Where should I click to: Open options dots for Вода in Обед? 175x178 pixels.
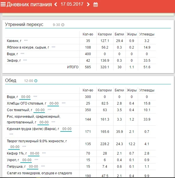(35, 96)
